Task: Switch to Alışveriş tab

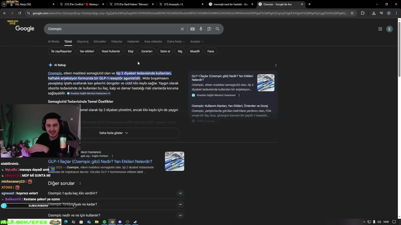Action: [83, 42]
